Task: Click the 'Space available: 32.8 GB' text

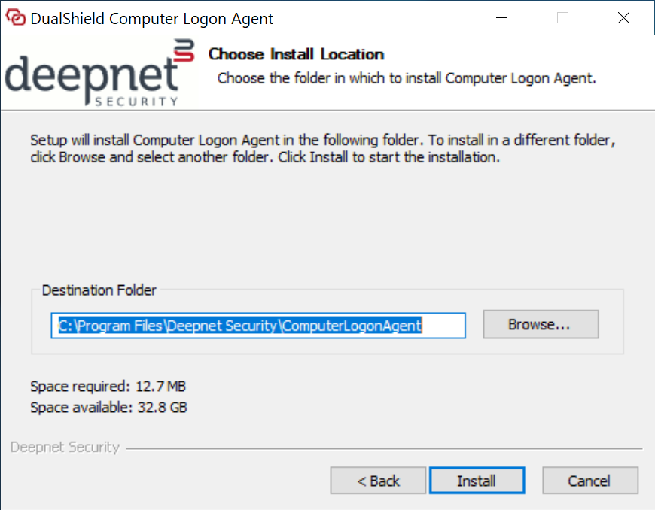Action: 108,408
